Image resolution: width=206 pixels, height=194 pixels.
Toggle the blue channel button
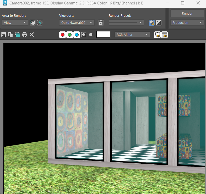(77, 35)
